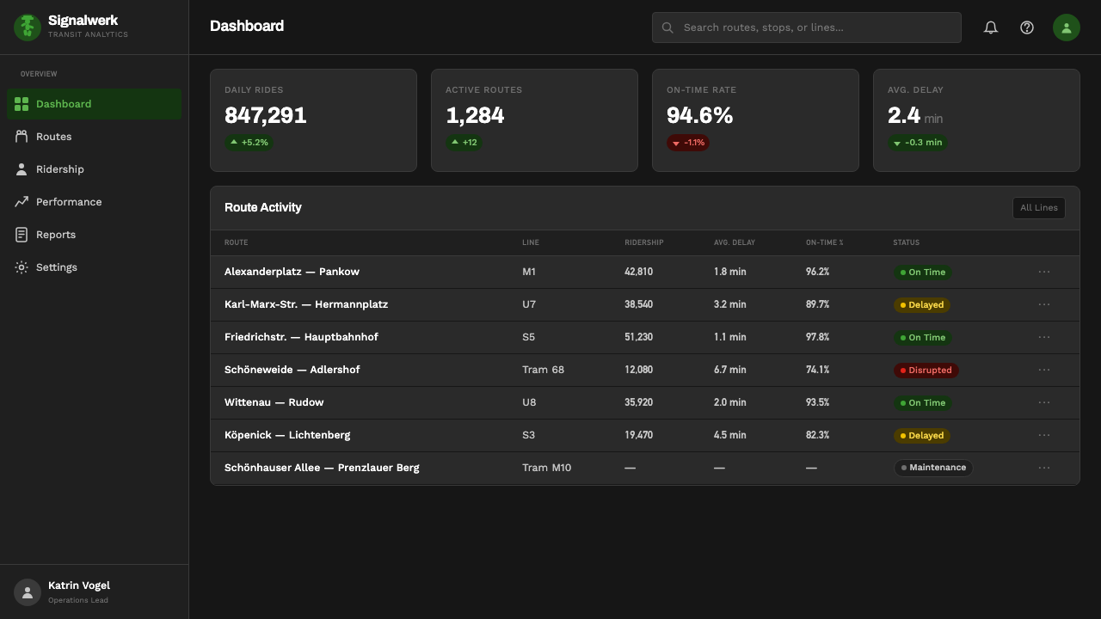Viewport: 1101px width, 619px height.
Task: Click the Maintenance status badge
Action: coord(933,468)
